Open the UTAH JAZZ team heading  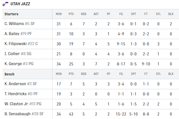[20, 4]
